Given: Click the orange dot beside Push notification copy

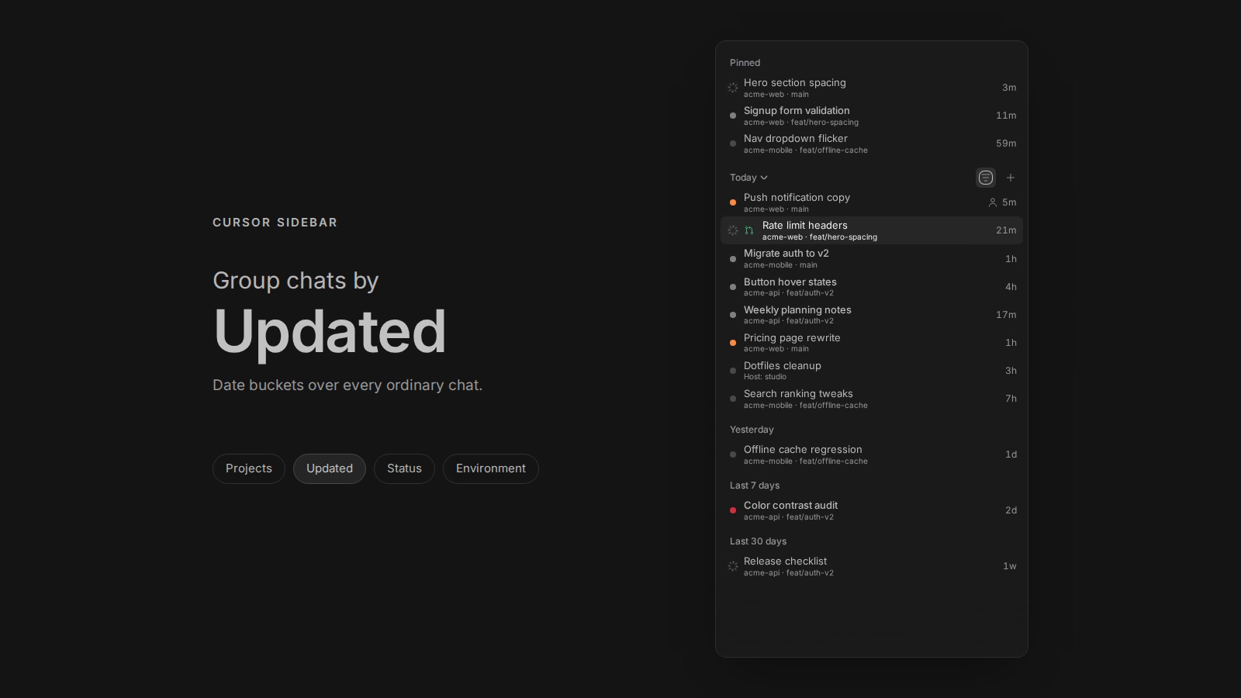Looking at the screenshot, I should (x=733, y=202).
